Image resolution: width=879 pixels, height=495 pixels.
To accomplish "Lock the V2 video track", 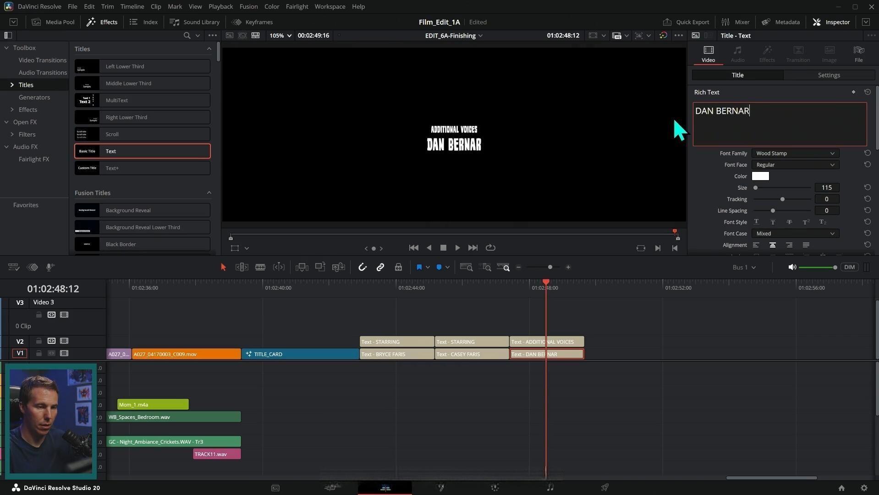I will coord(39,341).
